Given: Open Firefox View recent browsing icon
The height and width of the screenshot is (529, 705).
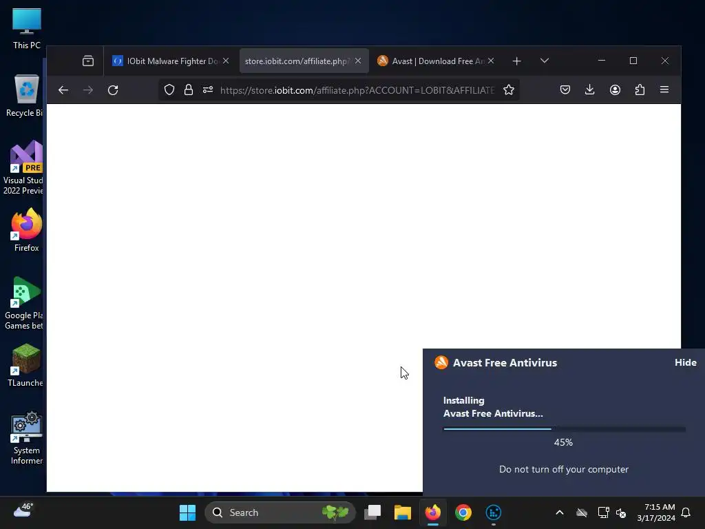Looking at the screenshot, I should click(x=88, y=61).
